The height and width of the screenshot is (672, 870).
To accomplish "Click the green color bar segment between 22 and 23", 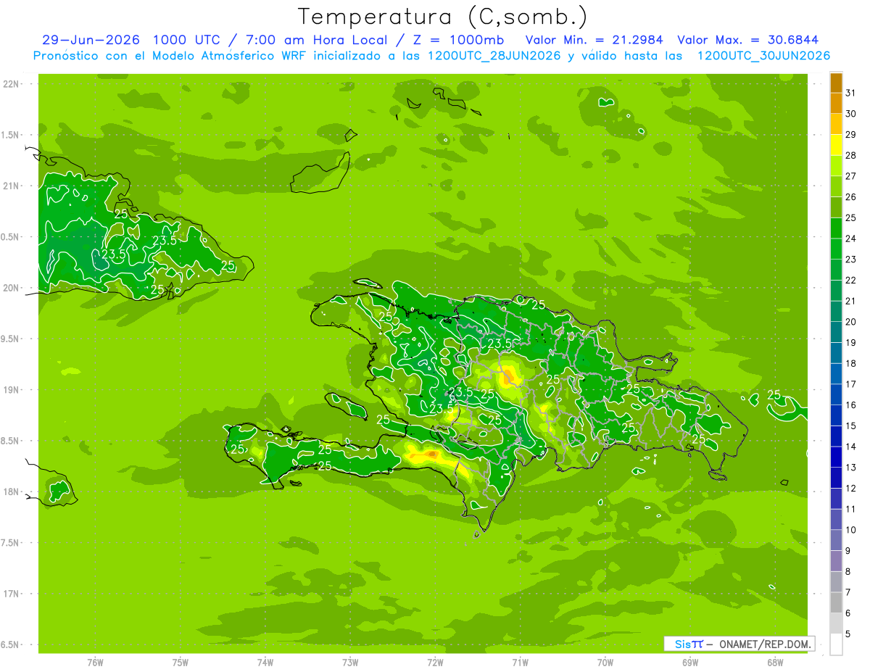I will pos(837,270).
